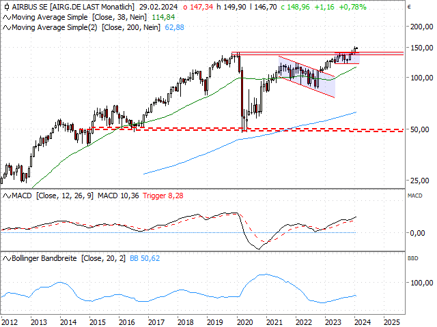Click the line icon before Moving Average Simple 38
437x327 pixels.
click(x=7, y=18)
